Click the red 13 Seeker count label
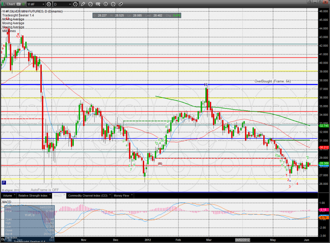This screenshot has height=243, width=330. click(x=18, y=37)
